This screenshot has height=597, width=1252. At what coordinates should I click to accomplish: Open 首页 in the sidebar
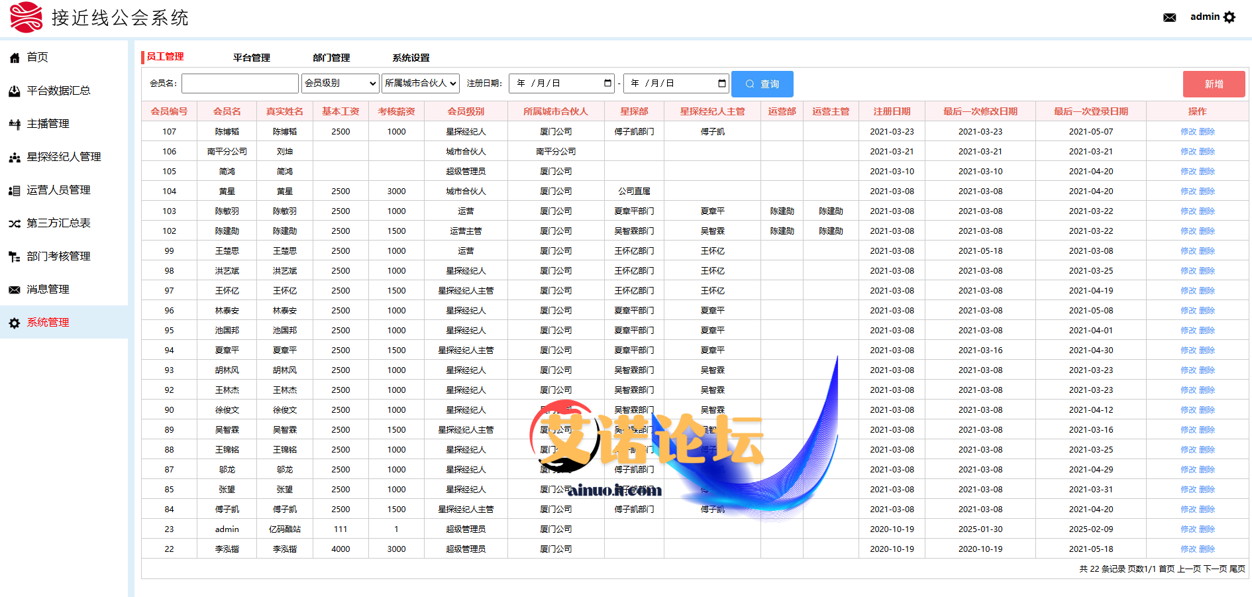(x=37, y=57)
